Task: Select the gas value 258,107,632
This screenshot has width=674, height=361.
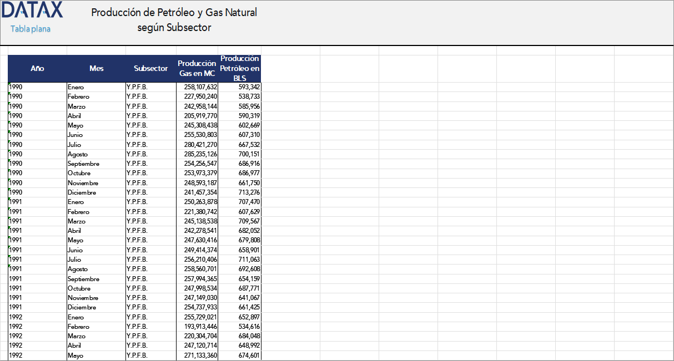Action: click(x=200, y=87)
